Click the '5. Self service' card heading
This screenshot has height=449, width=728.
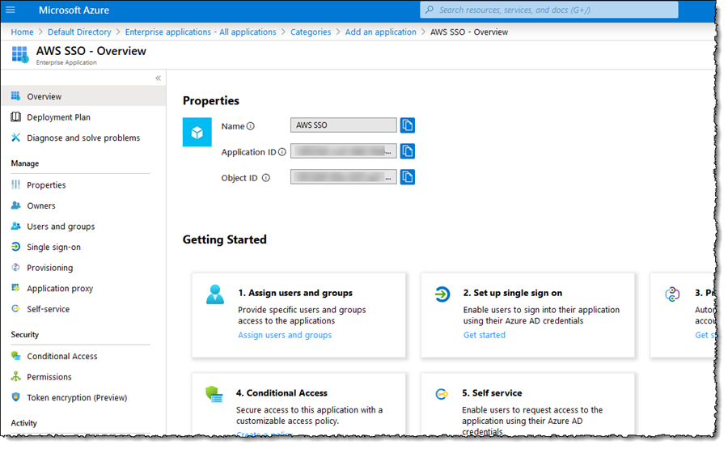(492, 393)
